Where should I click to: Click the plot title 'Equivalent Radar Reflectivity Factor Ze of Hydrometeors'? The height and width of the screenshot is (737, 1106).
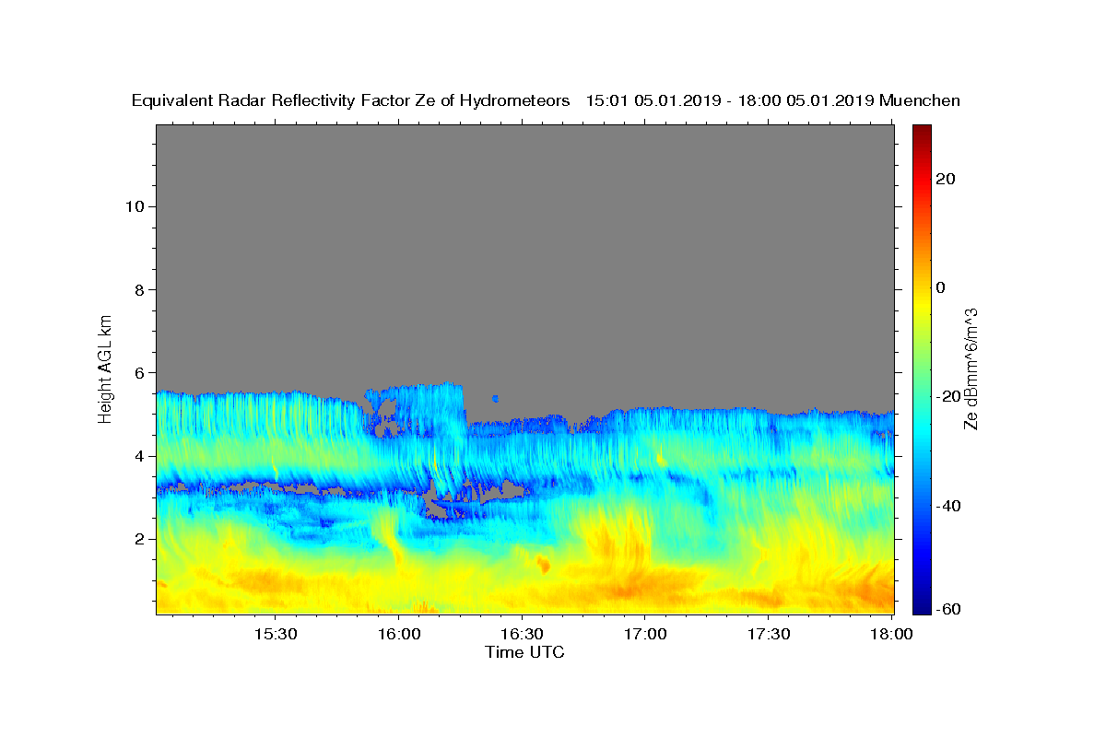[351, 101]
